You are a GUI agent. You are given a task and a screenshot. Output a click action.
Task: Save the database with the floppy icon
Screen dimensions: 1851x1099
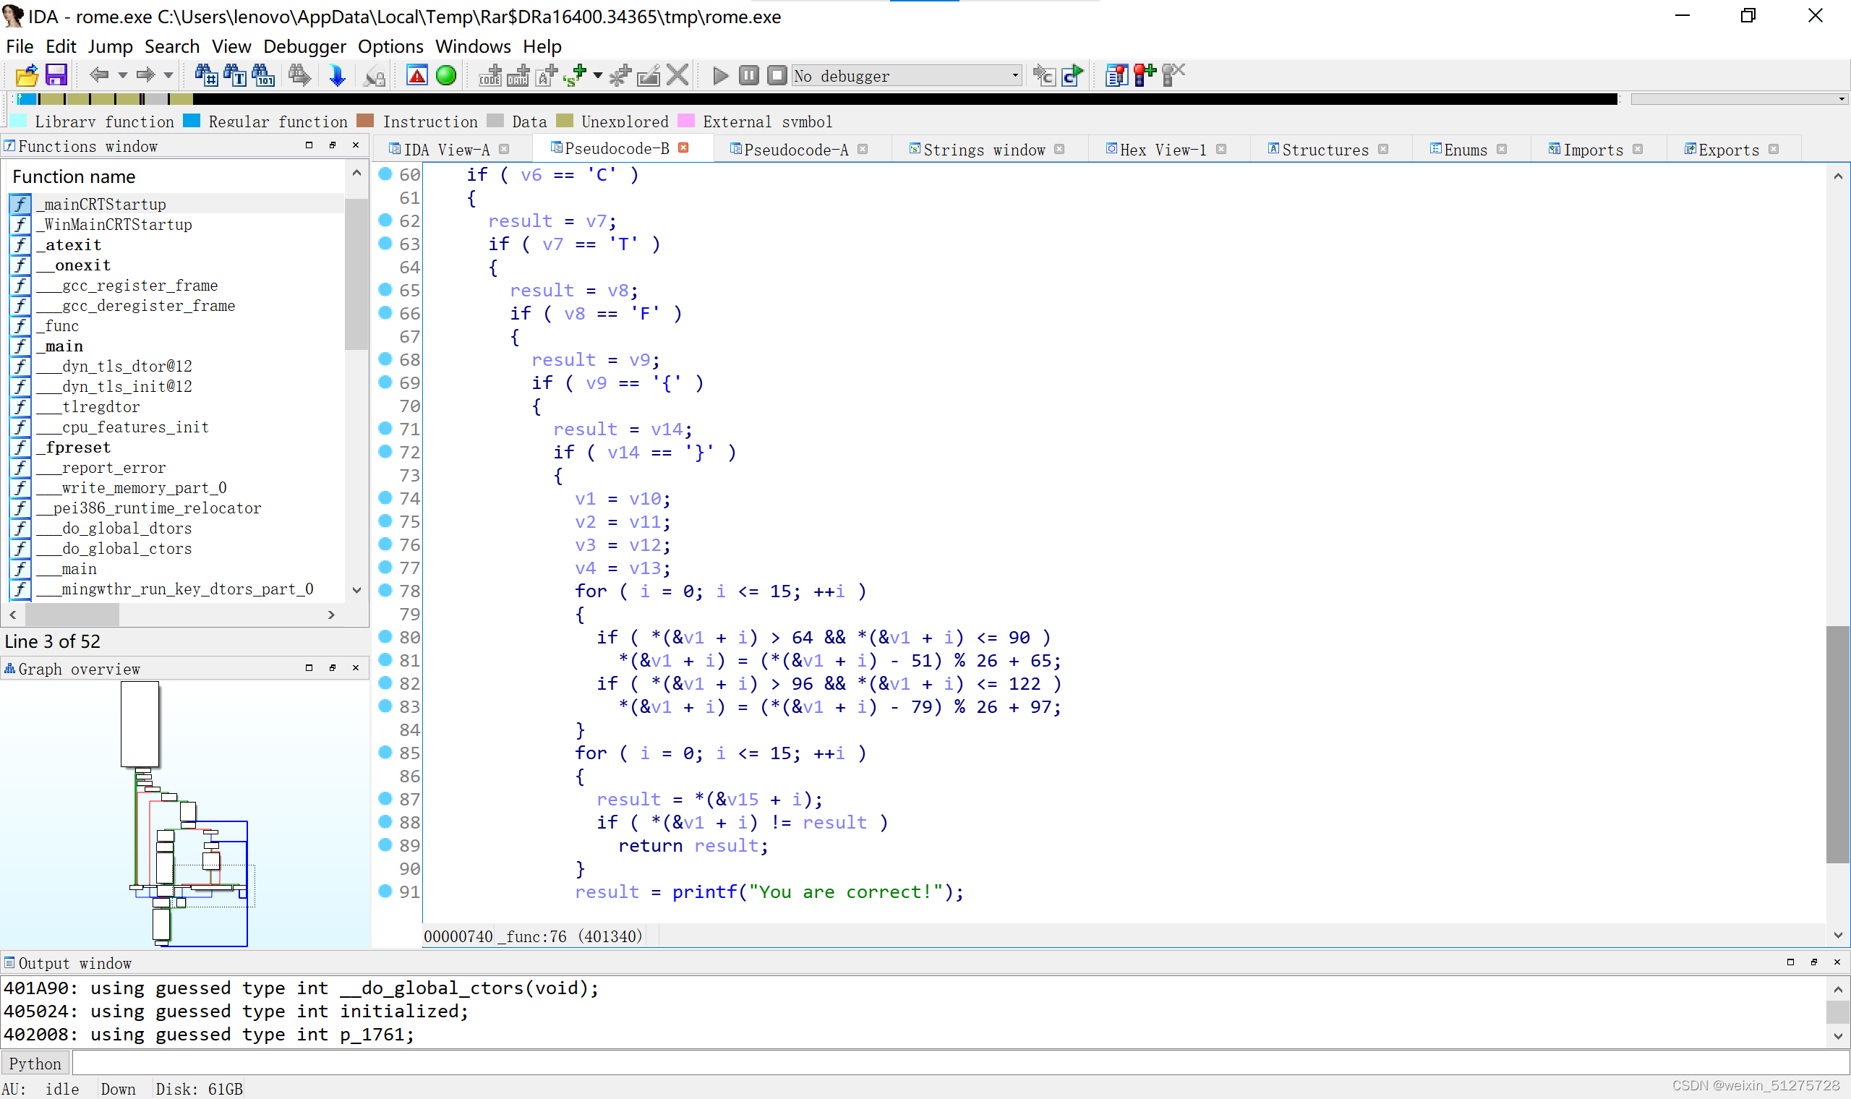56,74
